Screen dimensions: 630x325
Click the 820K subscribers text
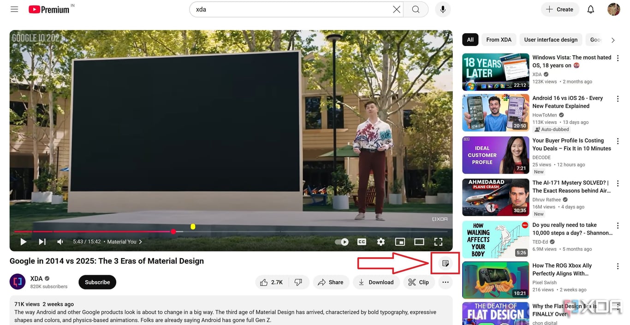click(48, 286)
